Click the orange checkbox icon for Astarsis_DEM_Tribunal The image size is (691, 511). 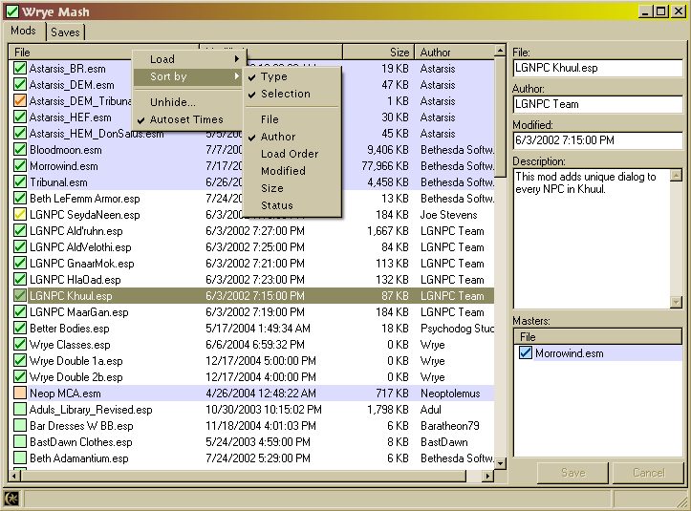[x=20, y=101]
